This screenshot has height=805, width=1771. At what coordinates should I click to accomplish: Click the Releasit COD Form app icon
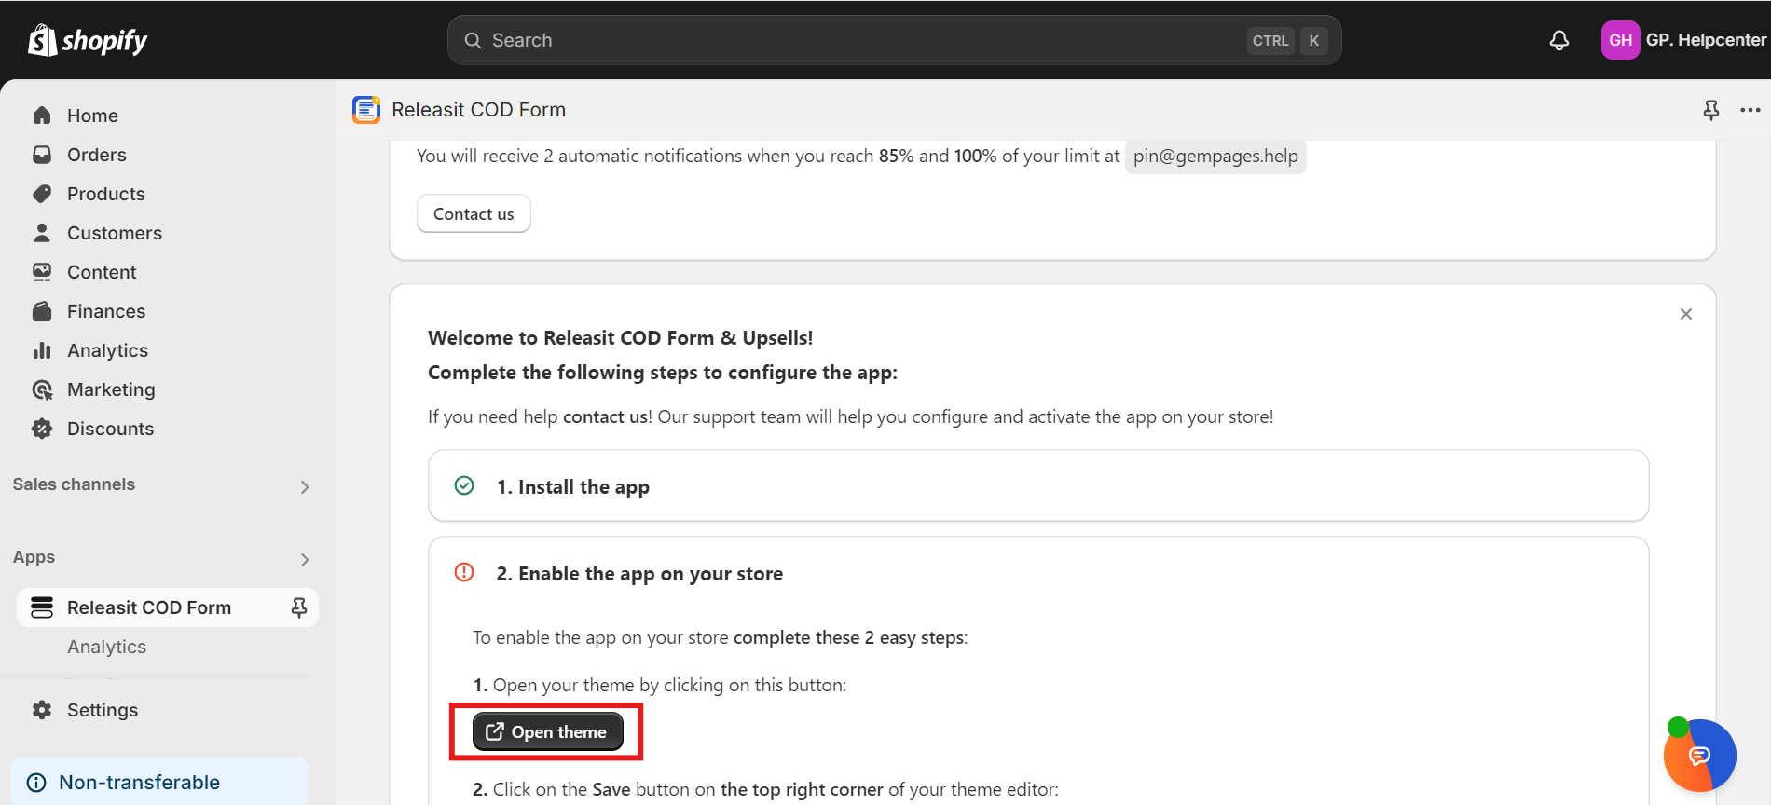(366, 110)
